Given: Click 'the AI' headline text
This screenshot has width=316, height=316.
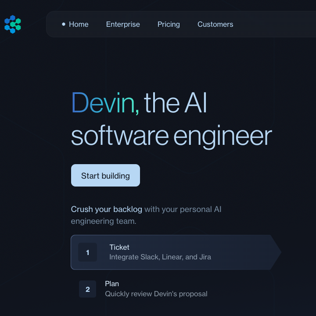Looking at the screenshot, I should [175, 103].
